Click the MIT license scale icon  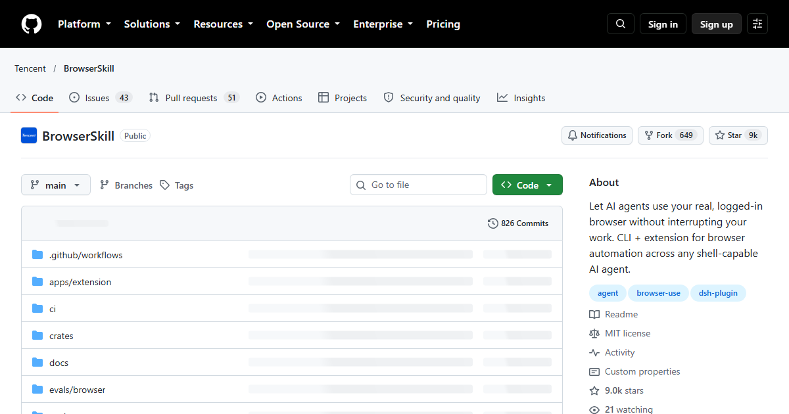594,334
